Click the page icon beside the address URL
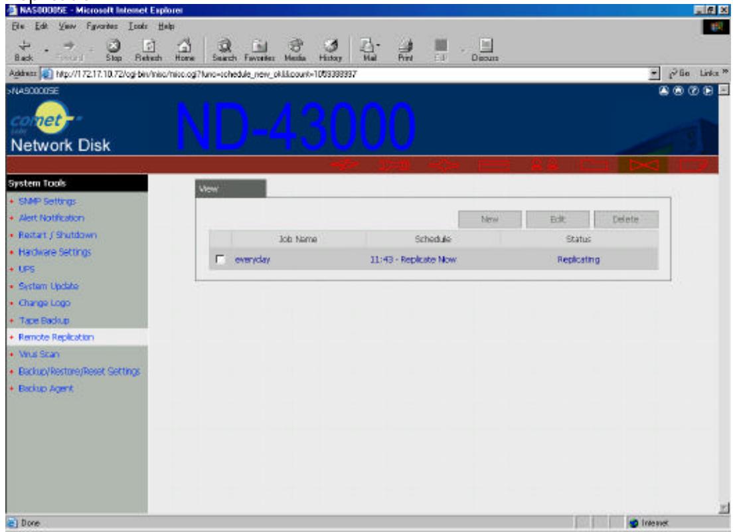The height and width of the screenshot is (532, 733). (46, 74)
